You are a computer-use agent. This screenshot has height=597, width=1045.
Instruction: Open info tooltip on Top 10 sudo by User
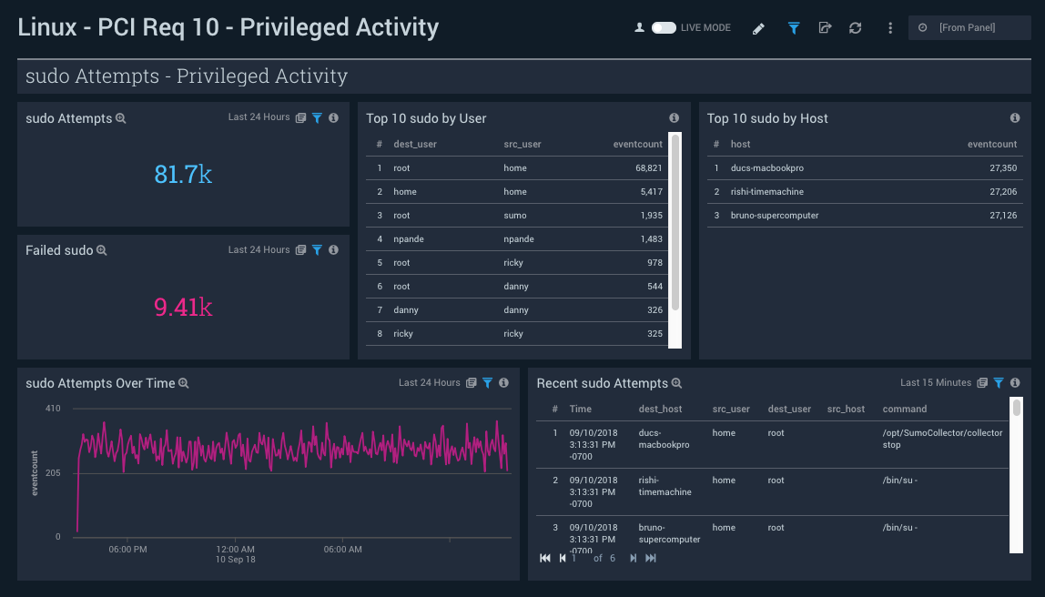pyautogui.click(x=674, y=117)
